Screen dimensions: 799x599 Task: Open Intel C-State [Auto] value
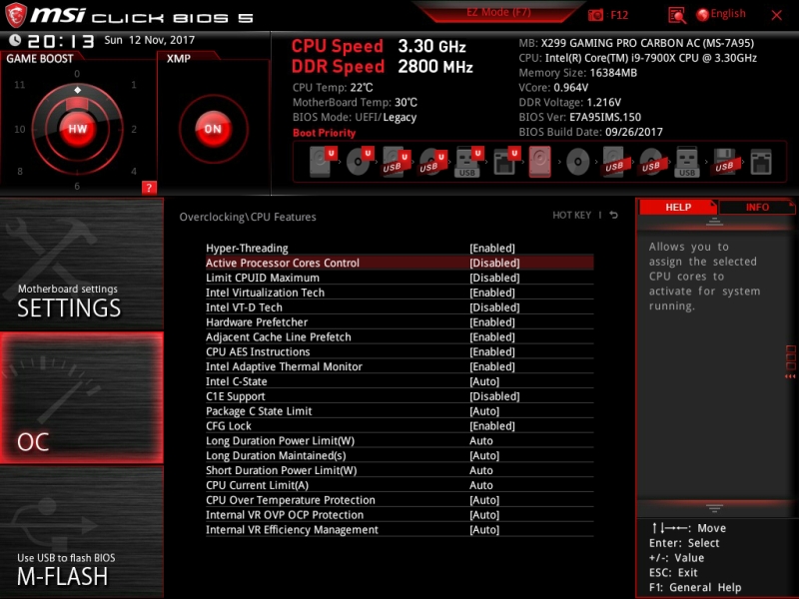484,381
